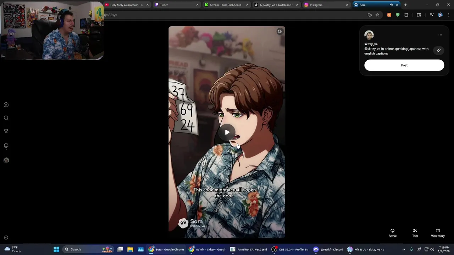The image size is (454, 255).
Task: Click the skitzy_va username link
Action: pyautogui.click(x=371, y=44)
